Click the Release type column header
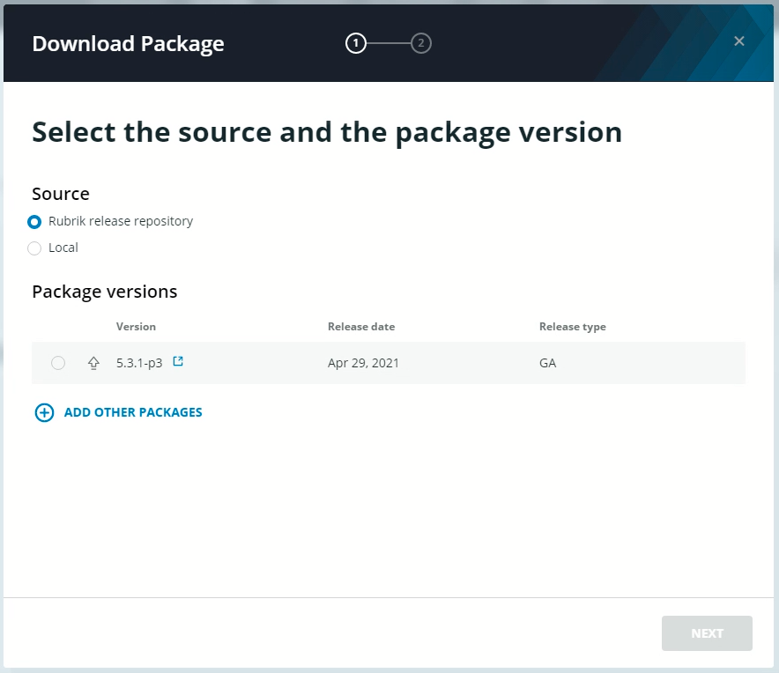 (x=572, y=327)
